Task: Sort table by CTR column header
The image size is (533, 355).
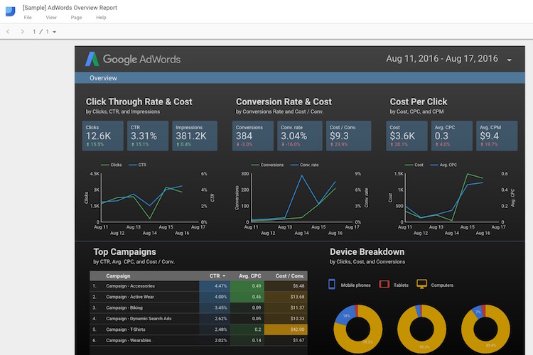Action: tap(215, 276)
